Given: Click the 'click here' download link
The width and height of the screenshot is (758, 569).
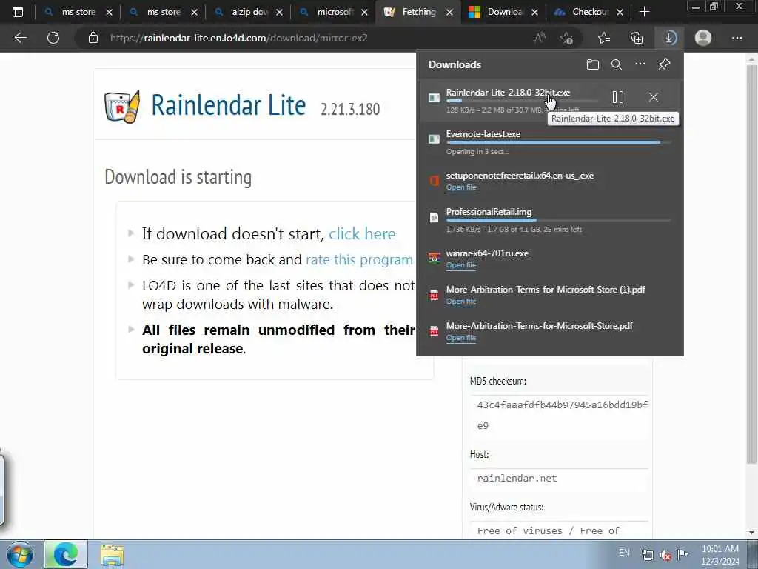Looking at the screenshot, I should pos(362,233).
